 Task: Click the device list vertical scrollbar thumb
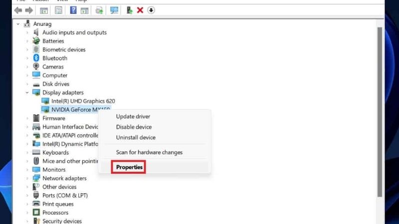tap(380, 112)
